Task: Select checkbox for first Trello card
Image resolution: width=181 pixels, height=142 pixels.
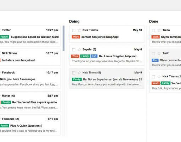Action: (x=153, y=31)
